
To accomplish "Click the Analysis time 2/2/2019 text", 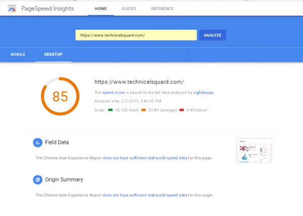I will tap(128, 101).
